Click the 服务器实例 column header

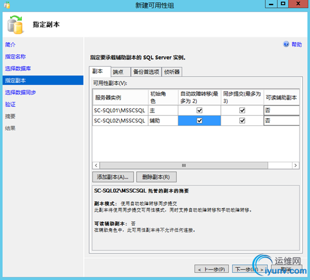point(120,97)
